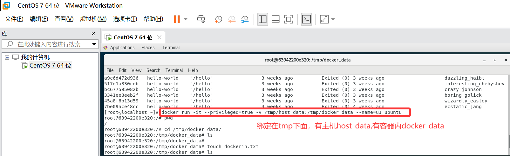Open the snapshot manager
This screenshot has height=156, width=510.
pyautogui.click(x=245, y=19)
